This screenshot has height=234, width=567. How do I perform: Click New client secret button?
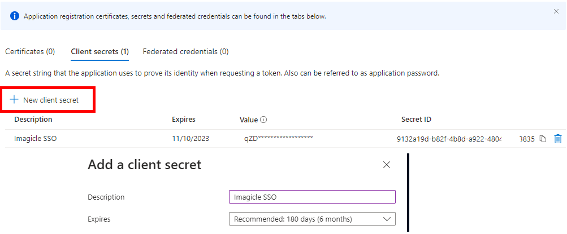(x=45, y=100)
